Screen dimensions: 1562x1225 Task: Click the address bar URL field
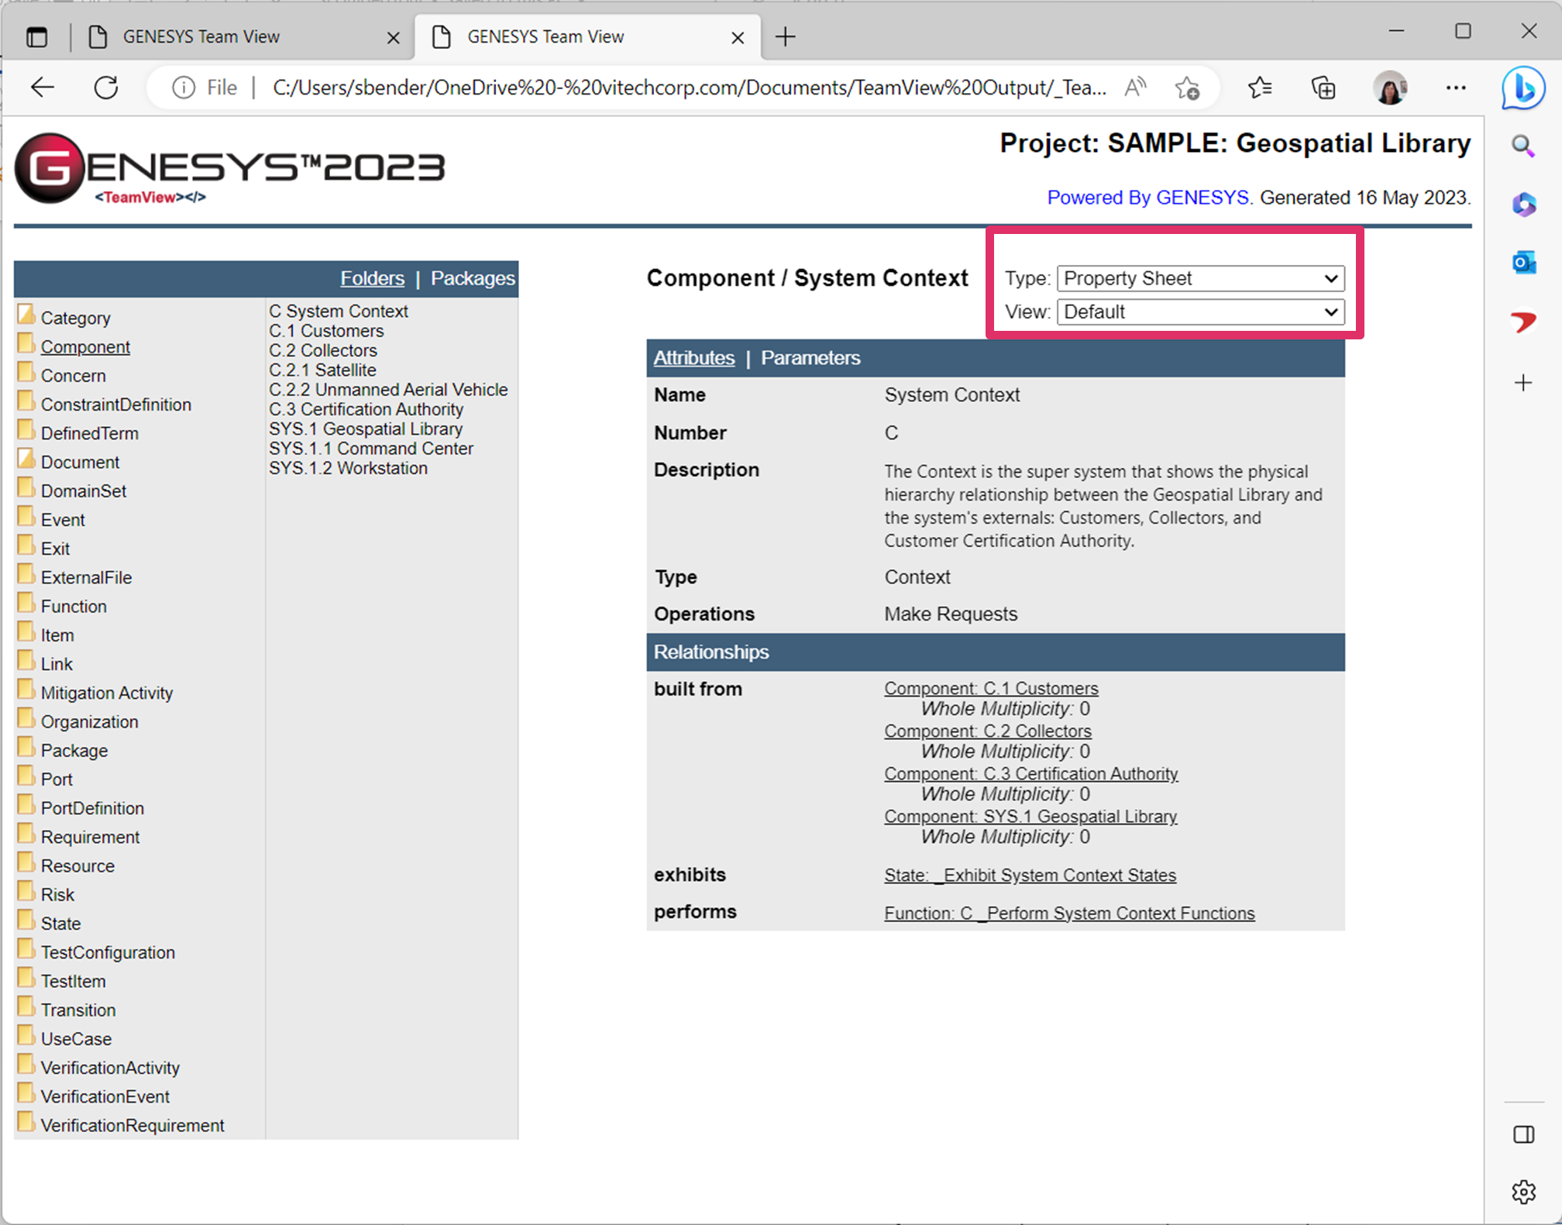pos(688,88)
